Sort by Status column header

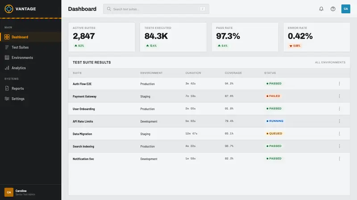point(270,73)
